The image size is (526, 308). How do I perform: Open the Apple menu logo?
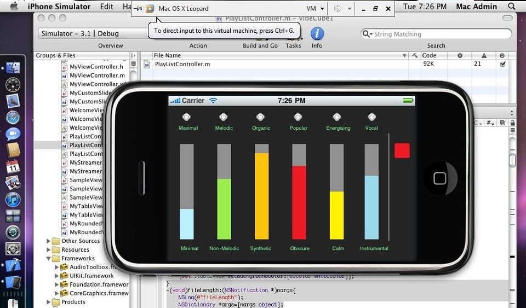coord(14,7)
